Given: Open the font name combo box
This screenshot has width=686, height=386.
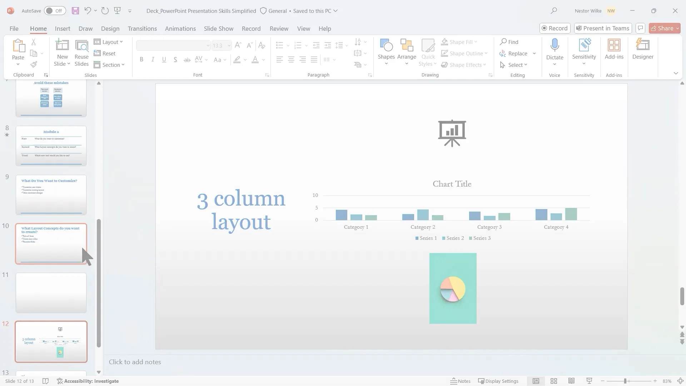Looking at the screenshot, I should [173, 45].
